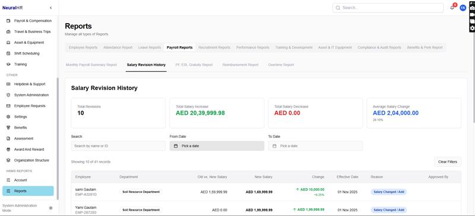Click the gear icon in the overlay toolbar
This screenshot has height=216, width=475.
(x=472, y=28)
